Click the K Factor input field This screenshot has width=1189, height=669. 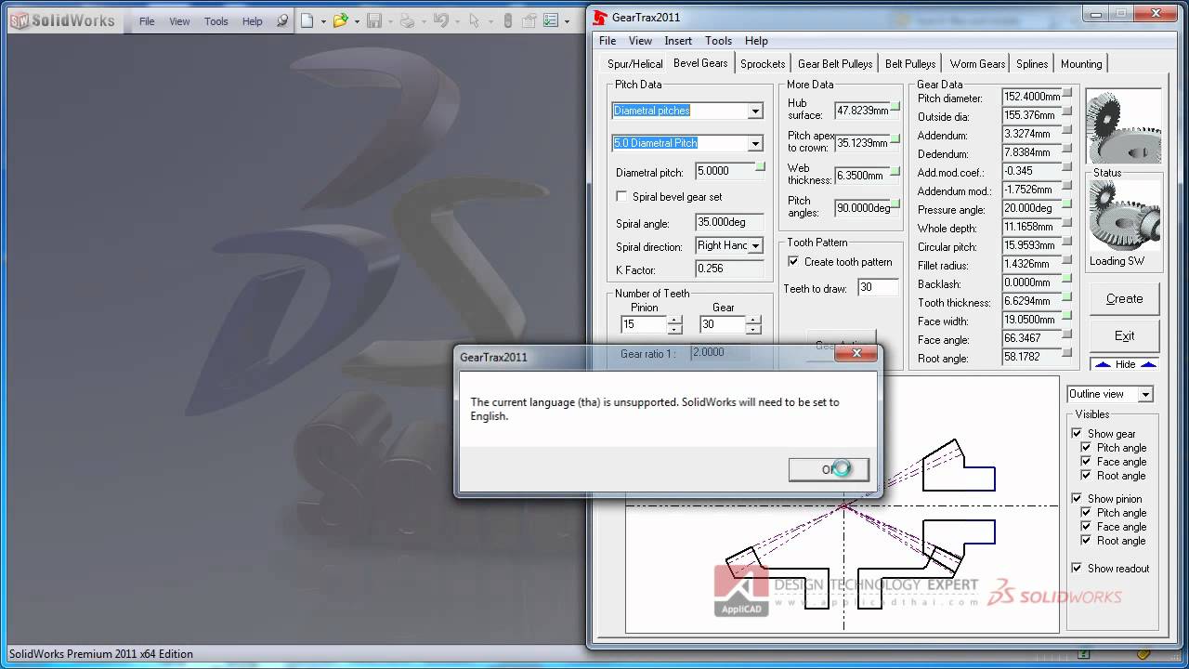(729, 269)
